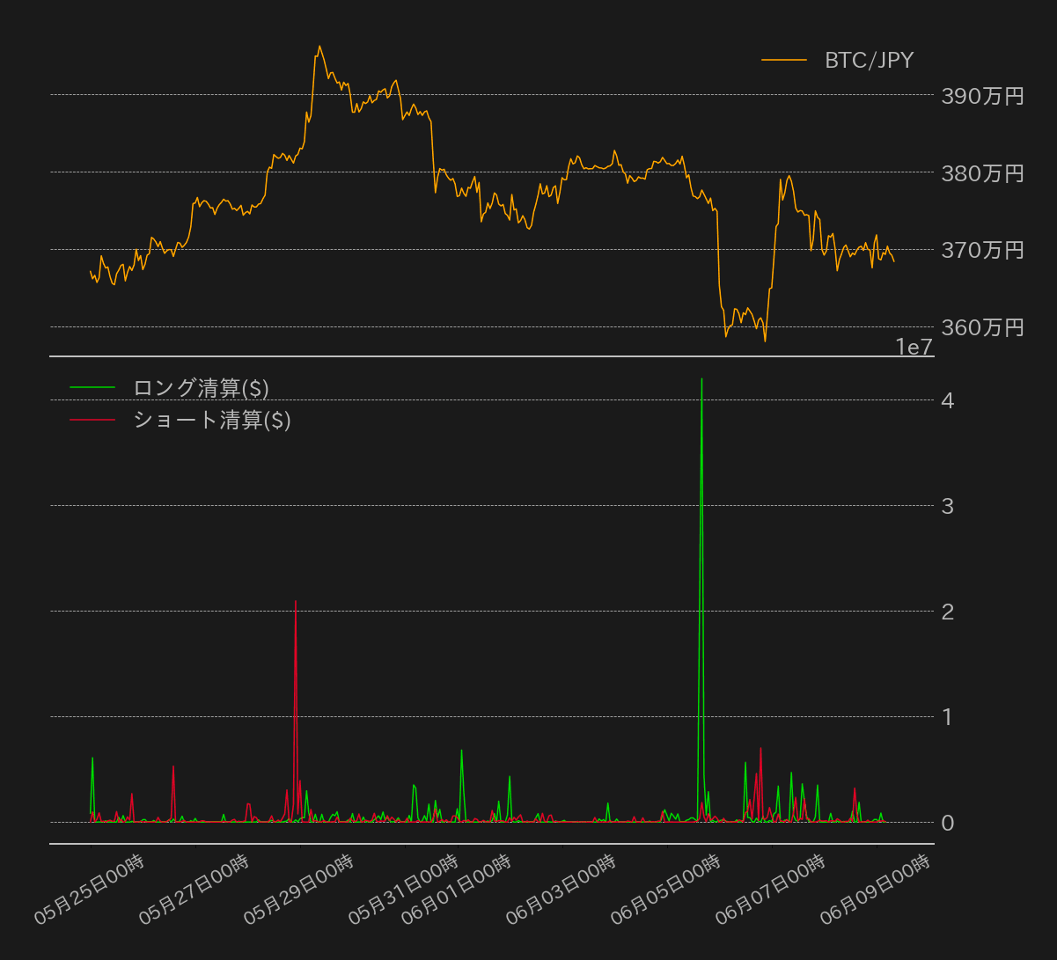Select the 390万円 y-axis label
1057x960 pixels.
982,96
